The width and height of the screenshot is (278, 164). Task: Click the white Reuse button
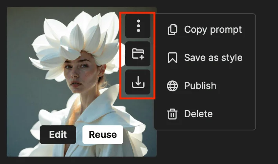point(103,135)
